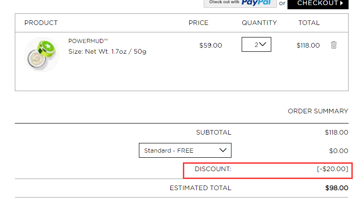Expand the Standard - FREE shipping dropdown

pos(185,150)
